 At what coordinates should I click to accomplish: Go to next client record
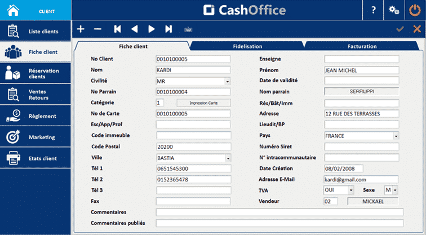pyautogui.click(x=152, y=29)
